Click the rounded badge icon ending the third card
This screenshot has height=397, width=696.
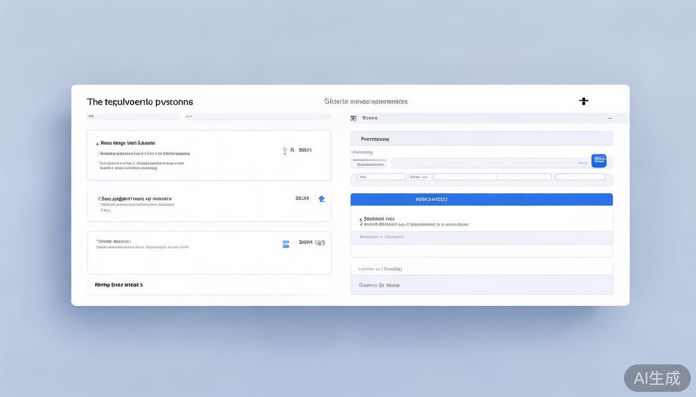[x=321, y=242]
